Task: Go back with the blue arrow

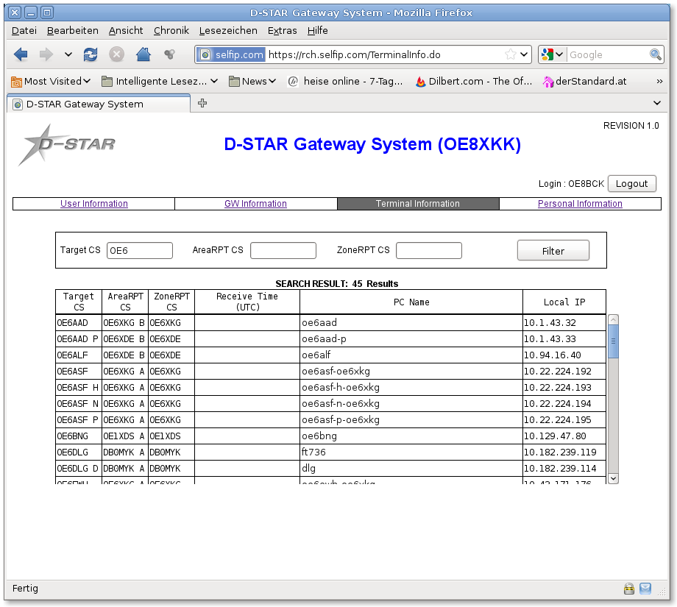Action: [x=21, y=54]
